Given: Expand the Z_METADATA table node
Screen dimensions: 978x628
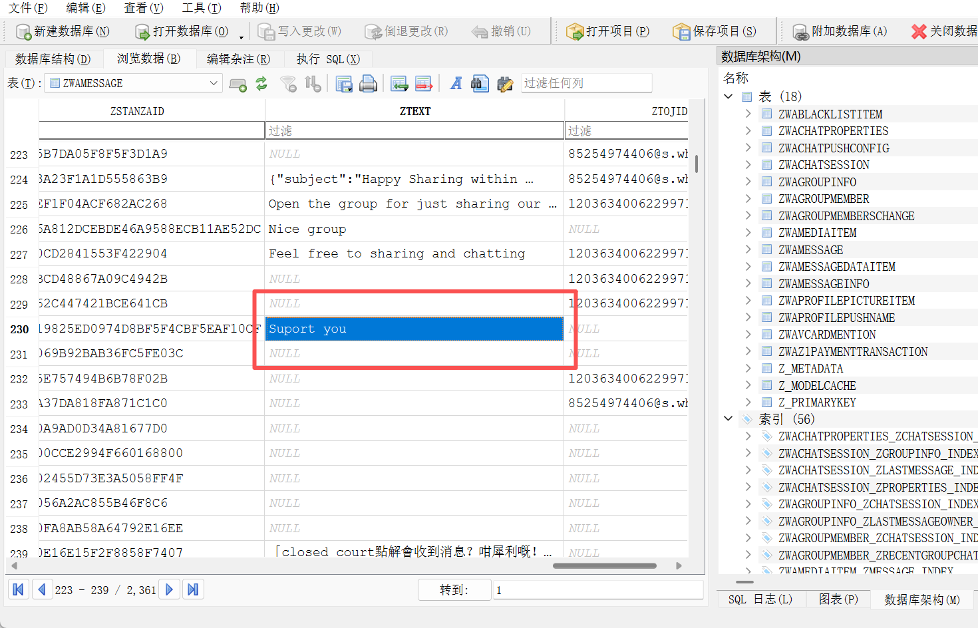Looking at the screenshot, I should point(748,368).
